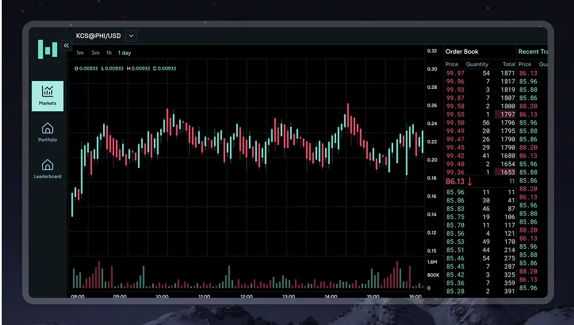
Task: Click the Close value C 0.00933
Action: click(x=165, y=69)
